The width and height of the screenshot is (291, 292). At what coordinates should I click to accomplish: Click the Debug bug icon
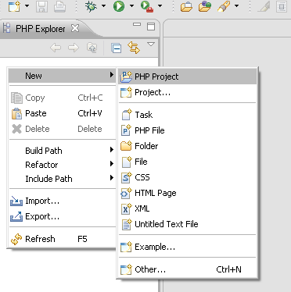click(x=91, y=6)
